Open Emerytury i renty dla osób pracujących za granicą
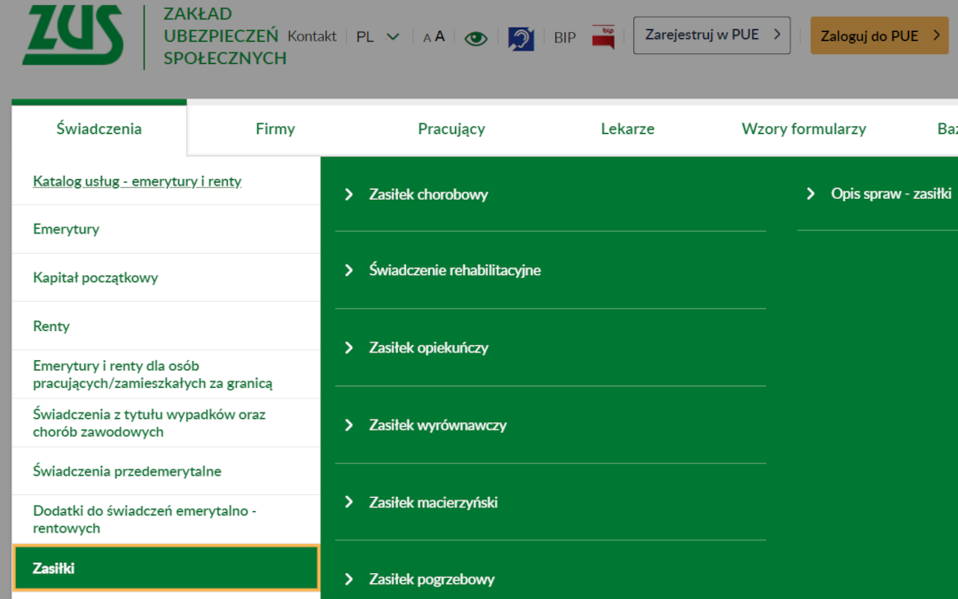This screenshot has width=958, height=599. click(x=166, y=374)
